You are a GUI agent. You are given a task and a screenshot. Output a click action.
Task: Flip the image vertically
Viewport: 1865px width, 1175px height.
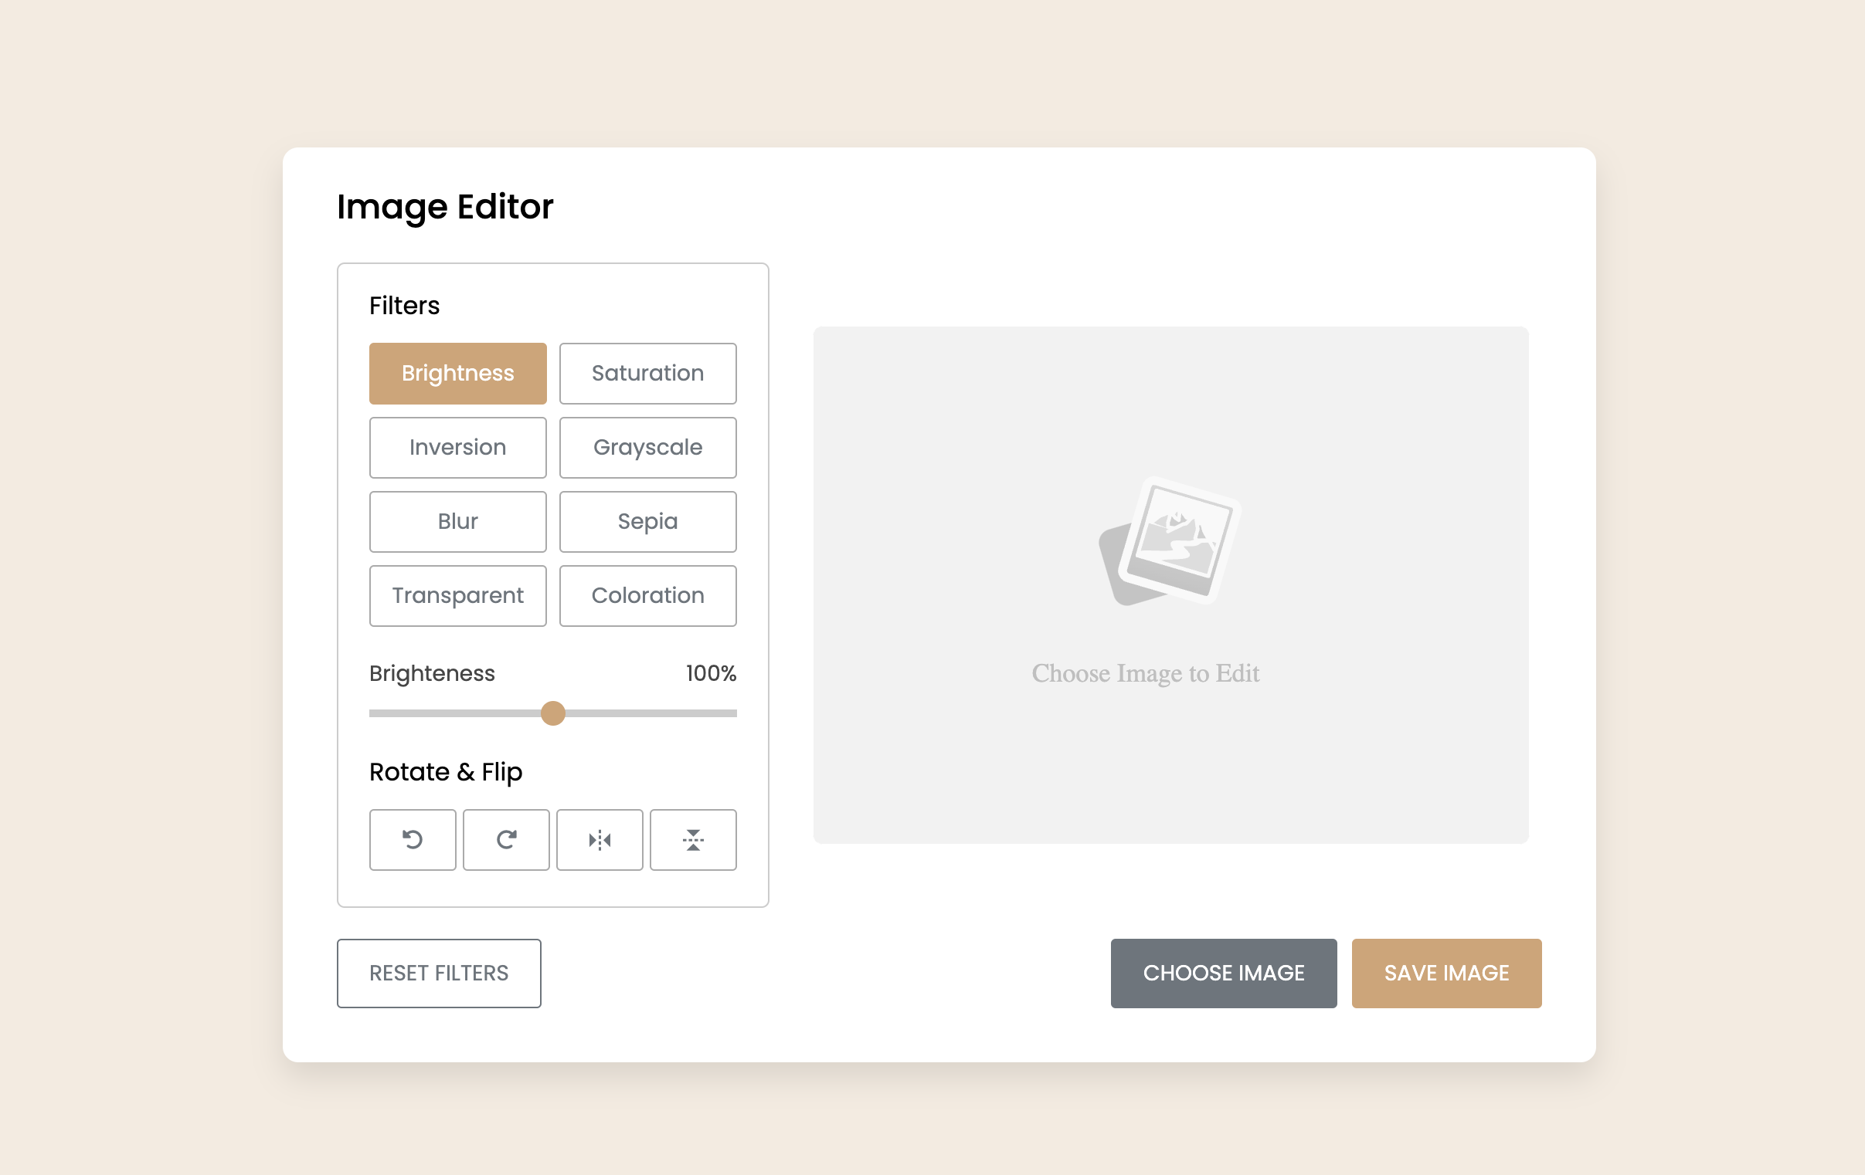click(x=693, y=840)
